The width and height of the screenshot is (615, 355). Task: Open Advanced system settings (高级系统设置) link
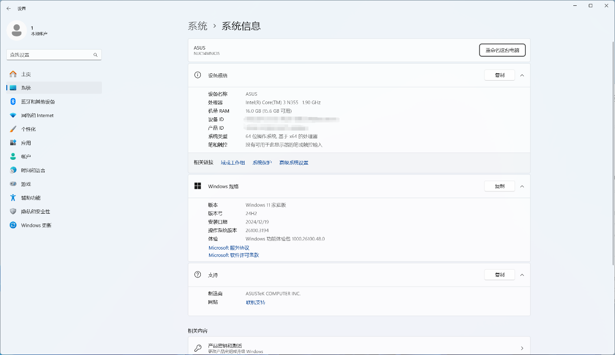(293, 163)
